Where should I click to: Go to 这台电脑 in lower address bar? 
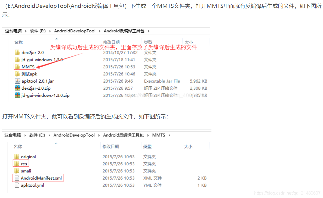[13, 135]
